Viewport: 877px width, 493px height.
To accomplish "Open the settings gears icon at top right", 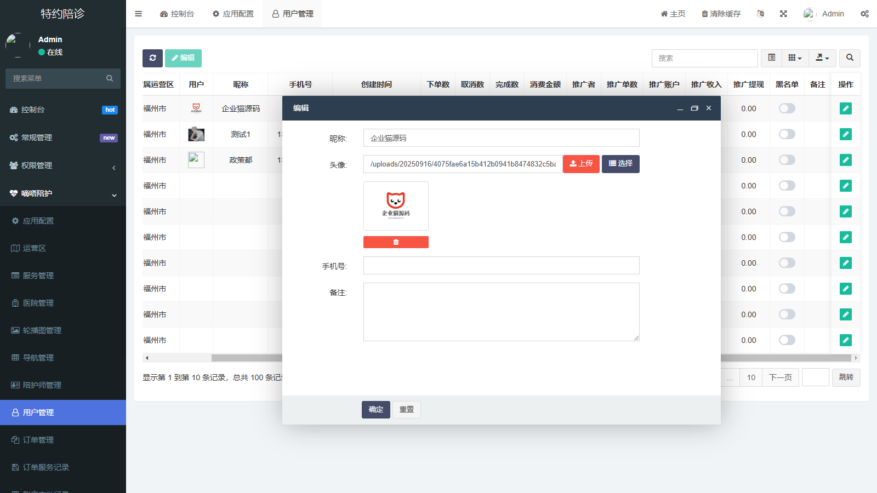I will coord(864,14).
